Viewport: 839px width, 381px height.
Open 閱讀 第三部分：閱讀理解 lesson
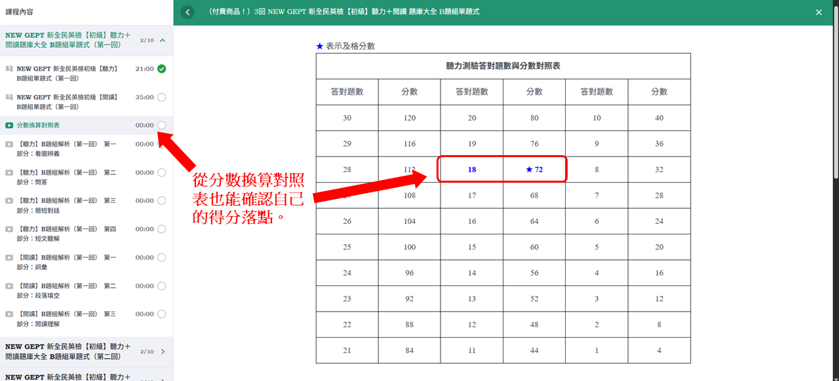tap(66, 319)
